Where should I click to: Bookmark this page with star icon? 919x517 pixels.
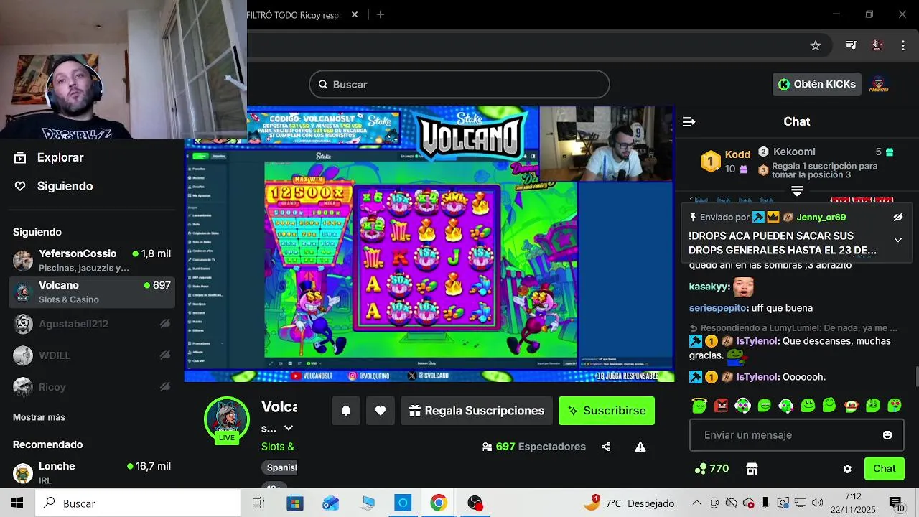click(x=816, y=45)
